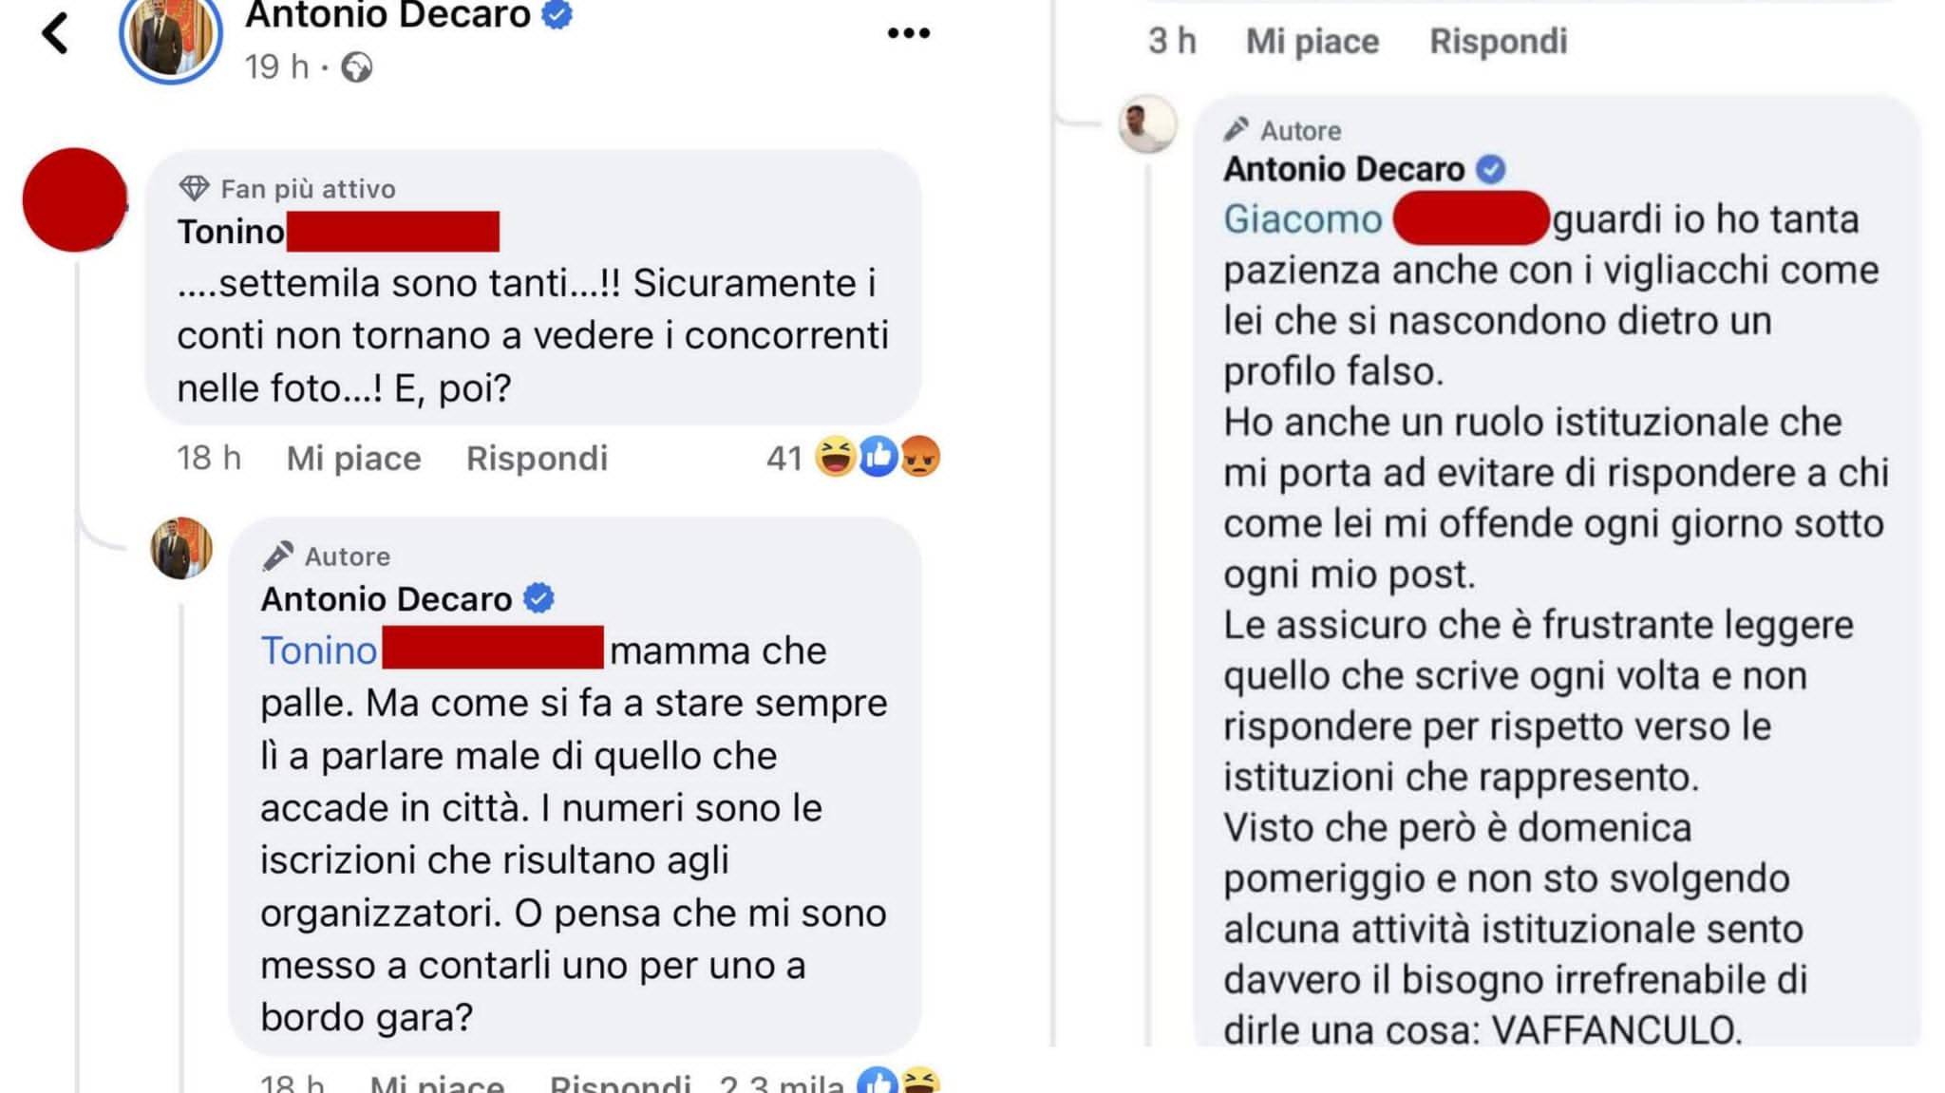
Task: Click Decaro's small avatar next to left reply
Action: 181,548
